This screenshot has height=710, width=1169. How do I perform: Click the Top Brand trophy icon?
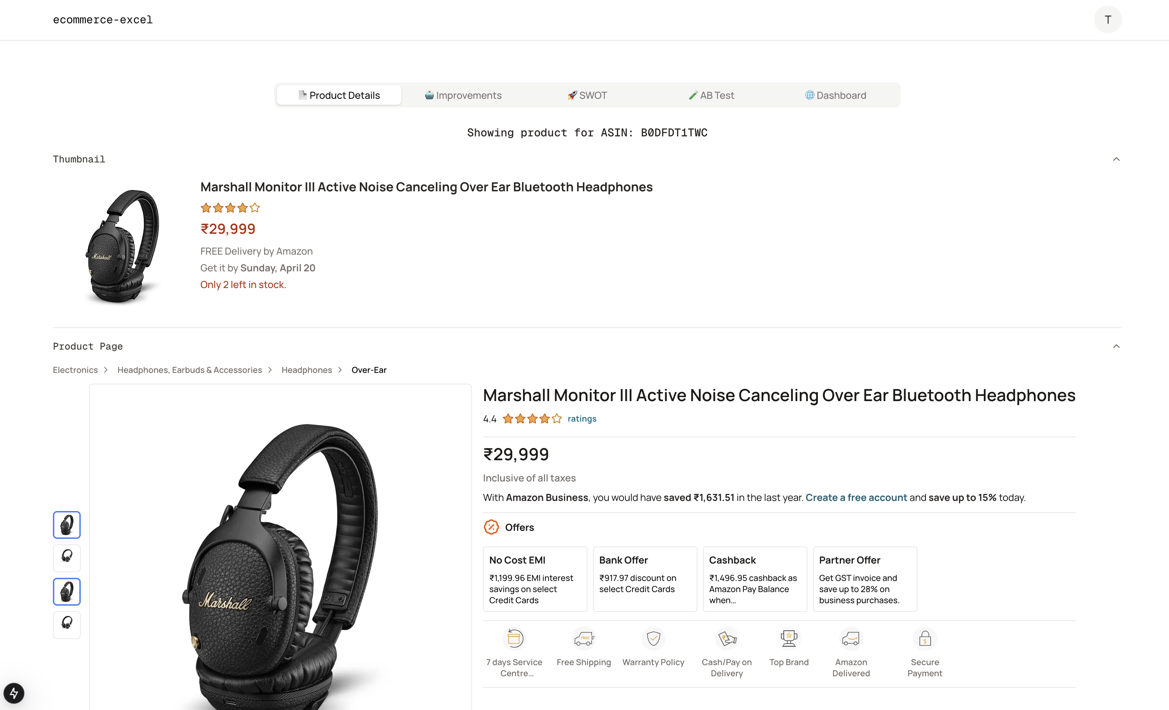789,638
